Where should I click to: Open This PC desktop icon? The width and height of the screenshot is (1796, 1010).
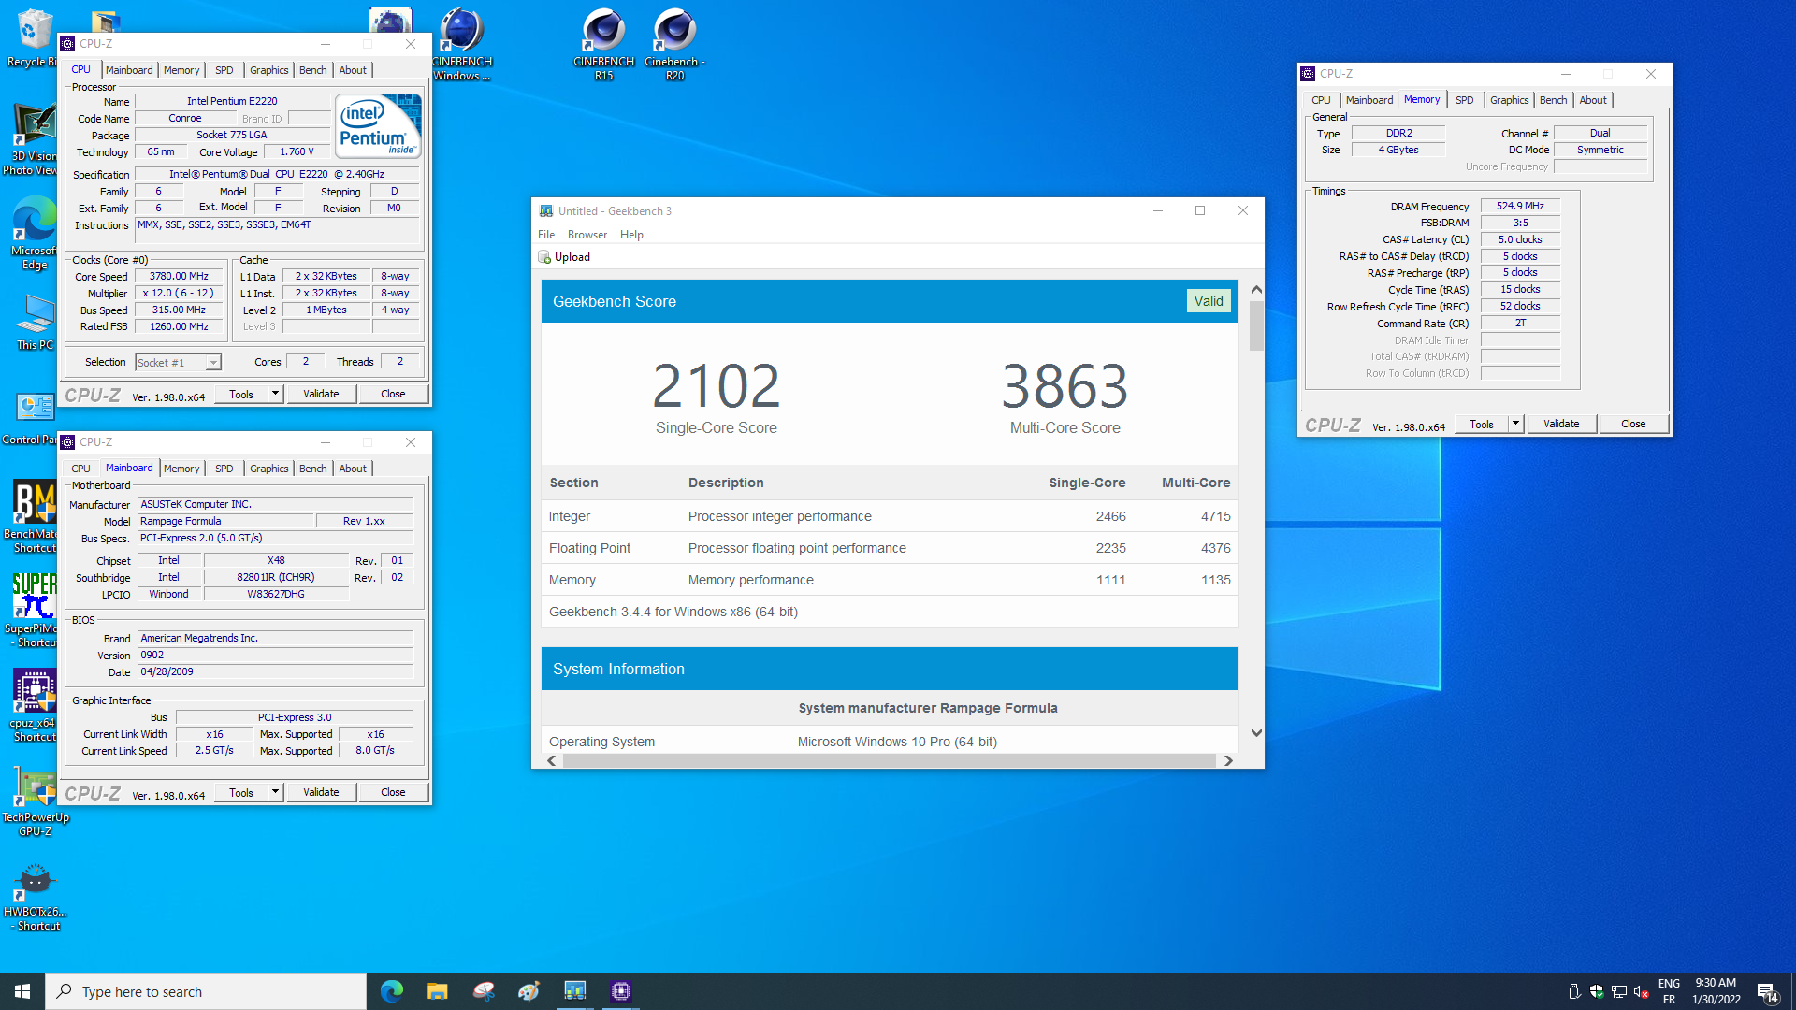[34, 323]
